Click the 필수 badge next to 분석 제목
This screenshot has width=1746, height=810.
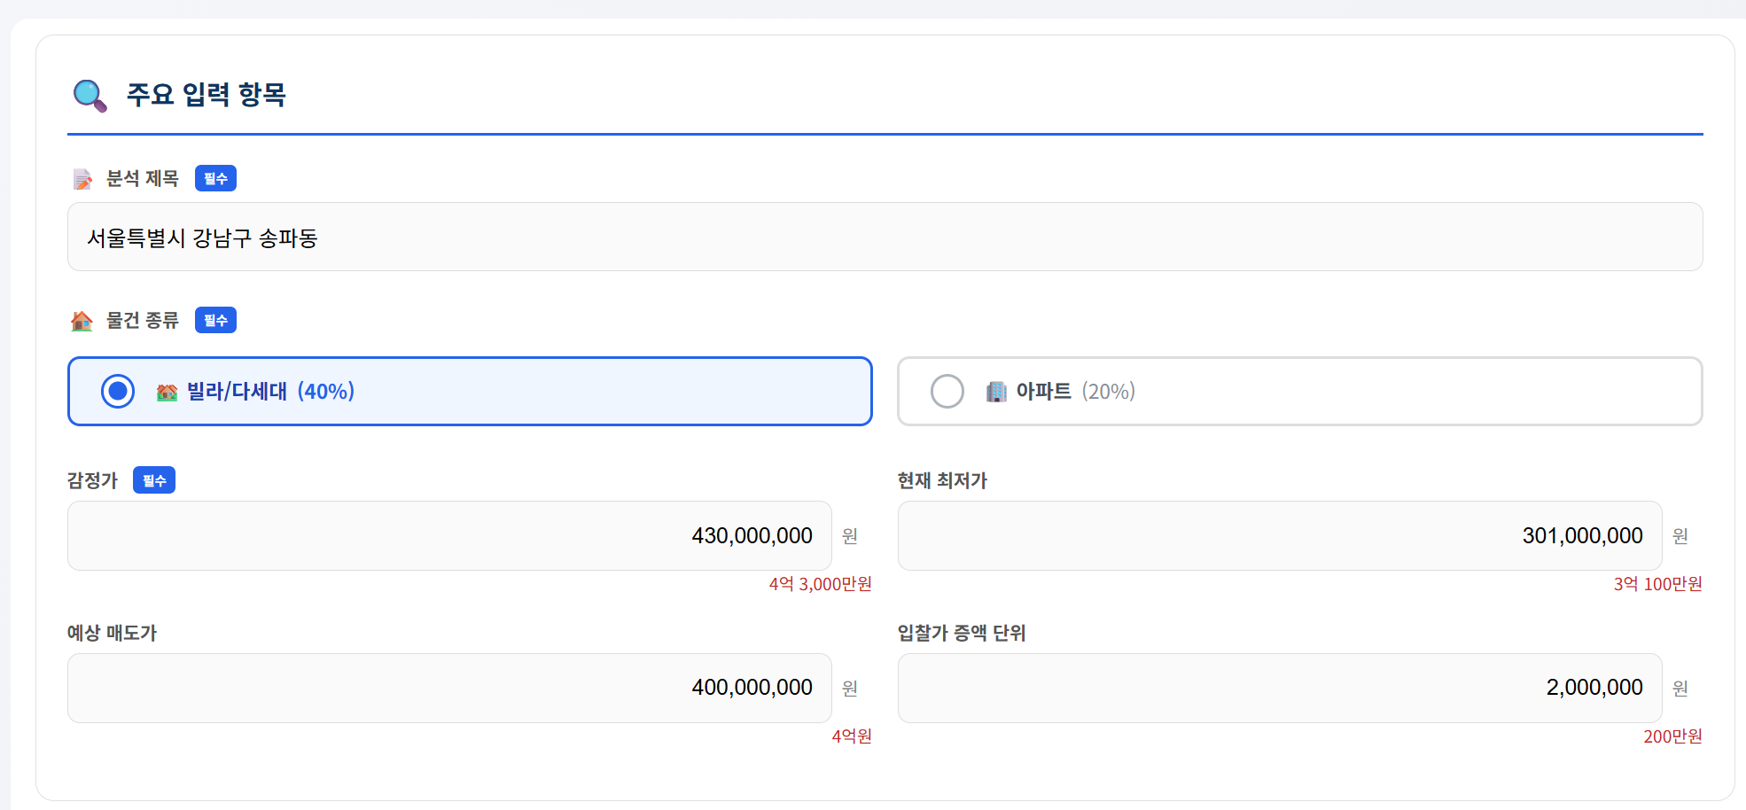point(215,178)
